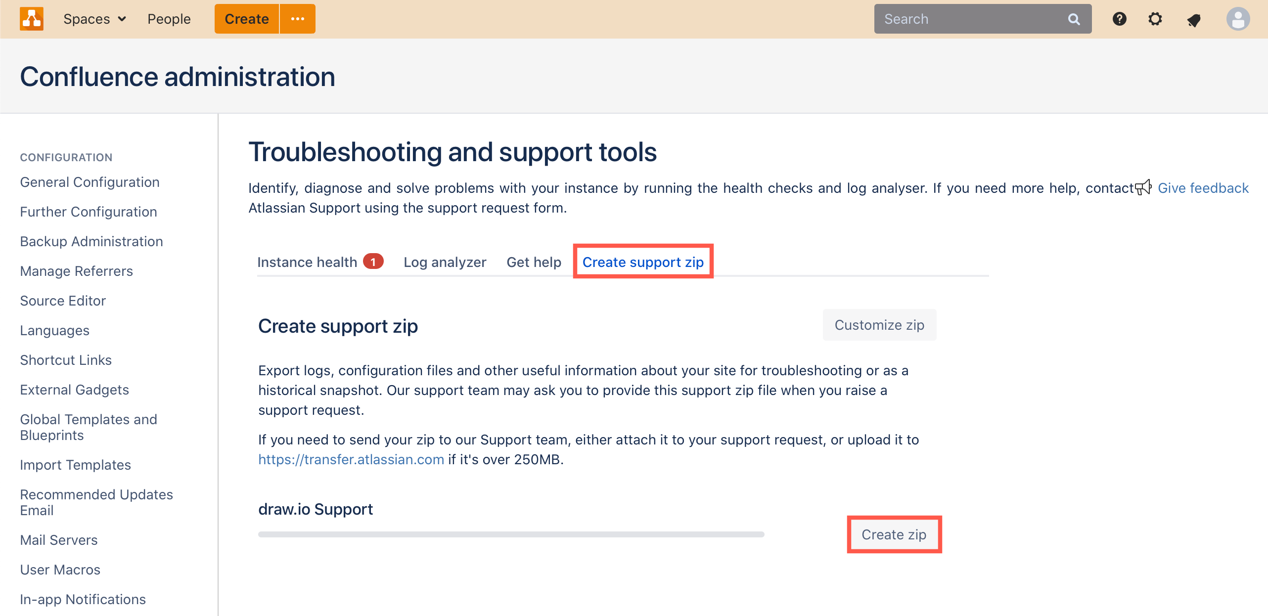Click the megaphone icon near Give feedback
The height and width of the screenshot is (616, 1268).
pyautogui.click(x=1143, y=188)
